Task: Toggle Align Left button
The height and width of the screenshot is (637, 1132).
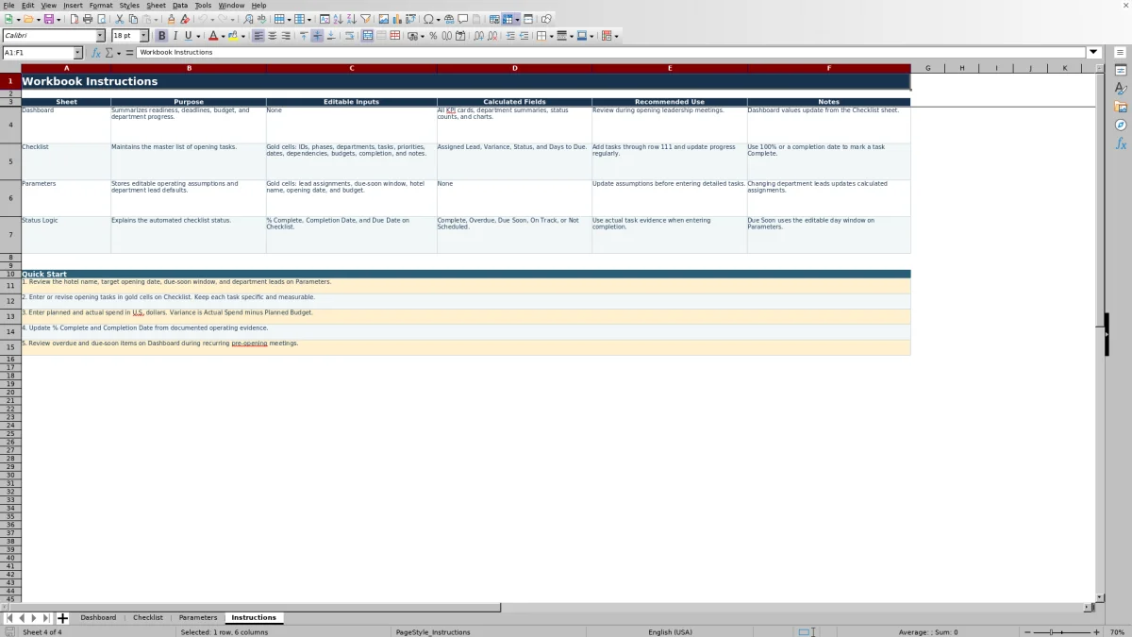Action: [258, 36]
